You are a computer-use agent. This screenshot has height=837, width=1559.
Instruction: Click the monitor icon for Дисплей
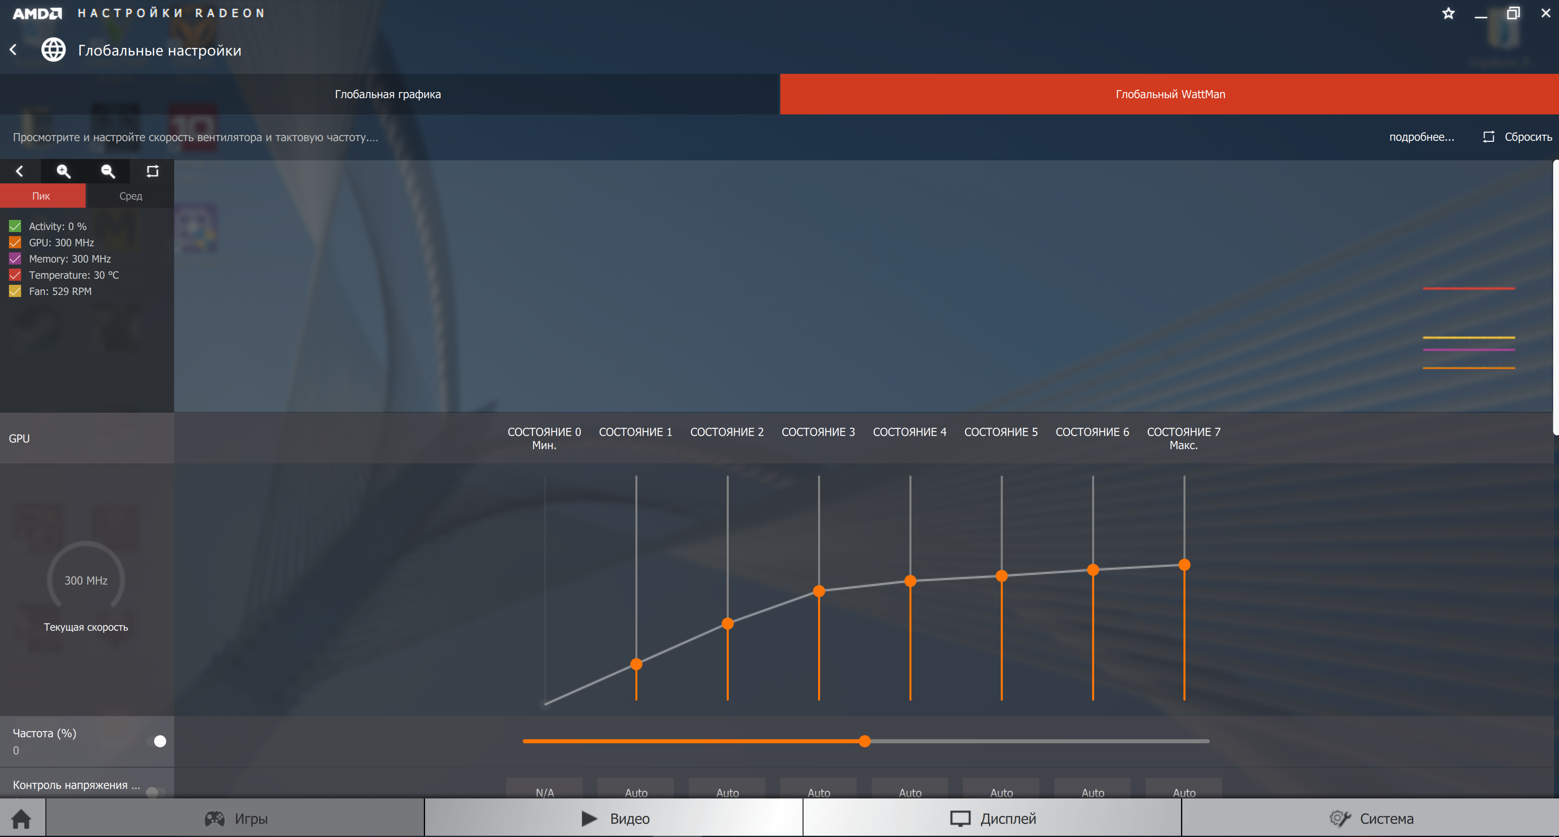960,818
